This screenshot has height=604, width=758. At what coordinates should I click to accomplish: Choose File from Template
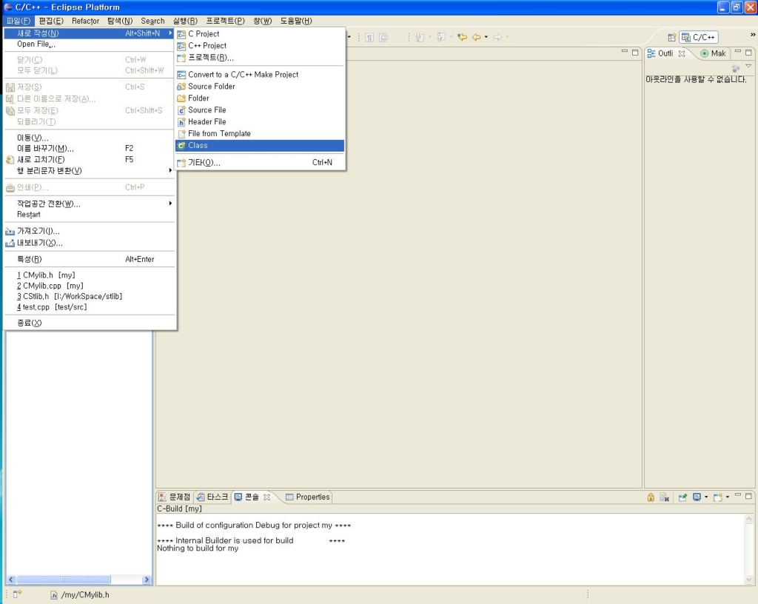tap(260, 133)
